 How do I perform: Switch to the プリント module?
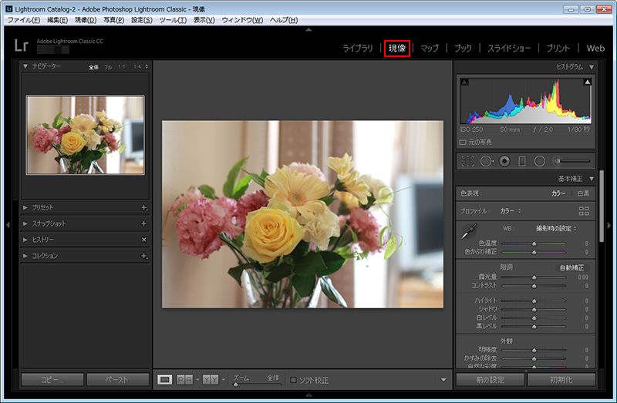pyautogui.click(x=558, y=49)
